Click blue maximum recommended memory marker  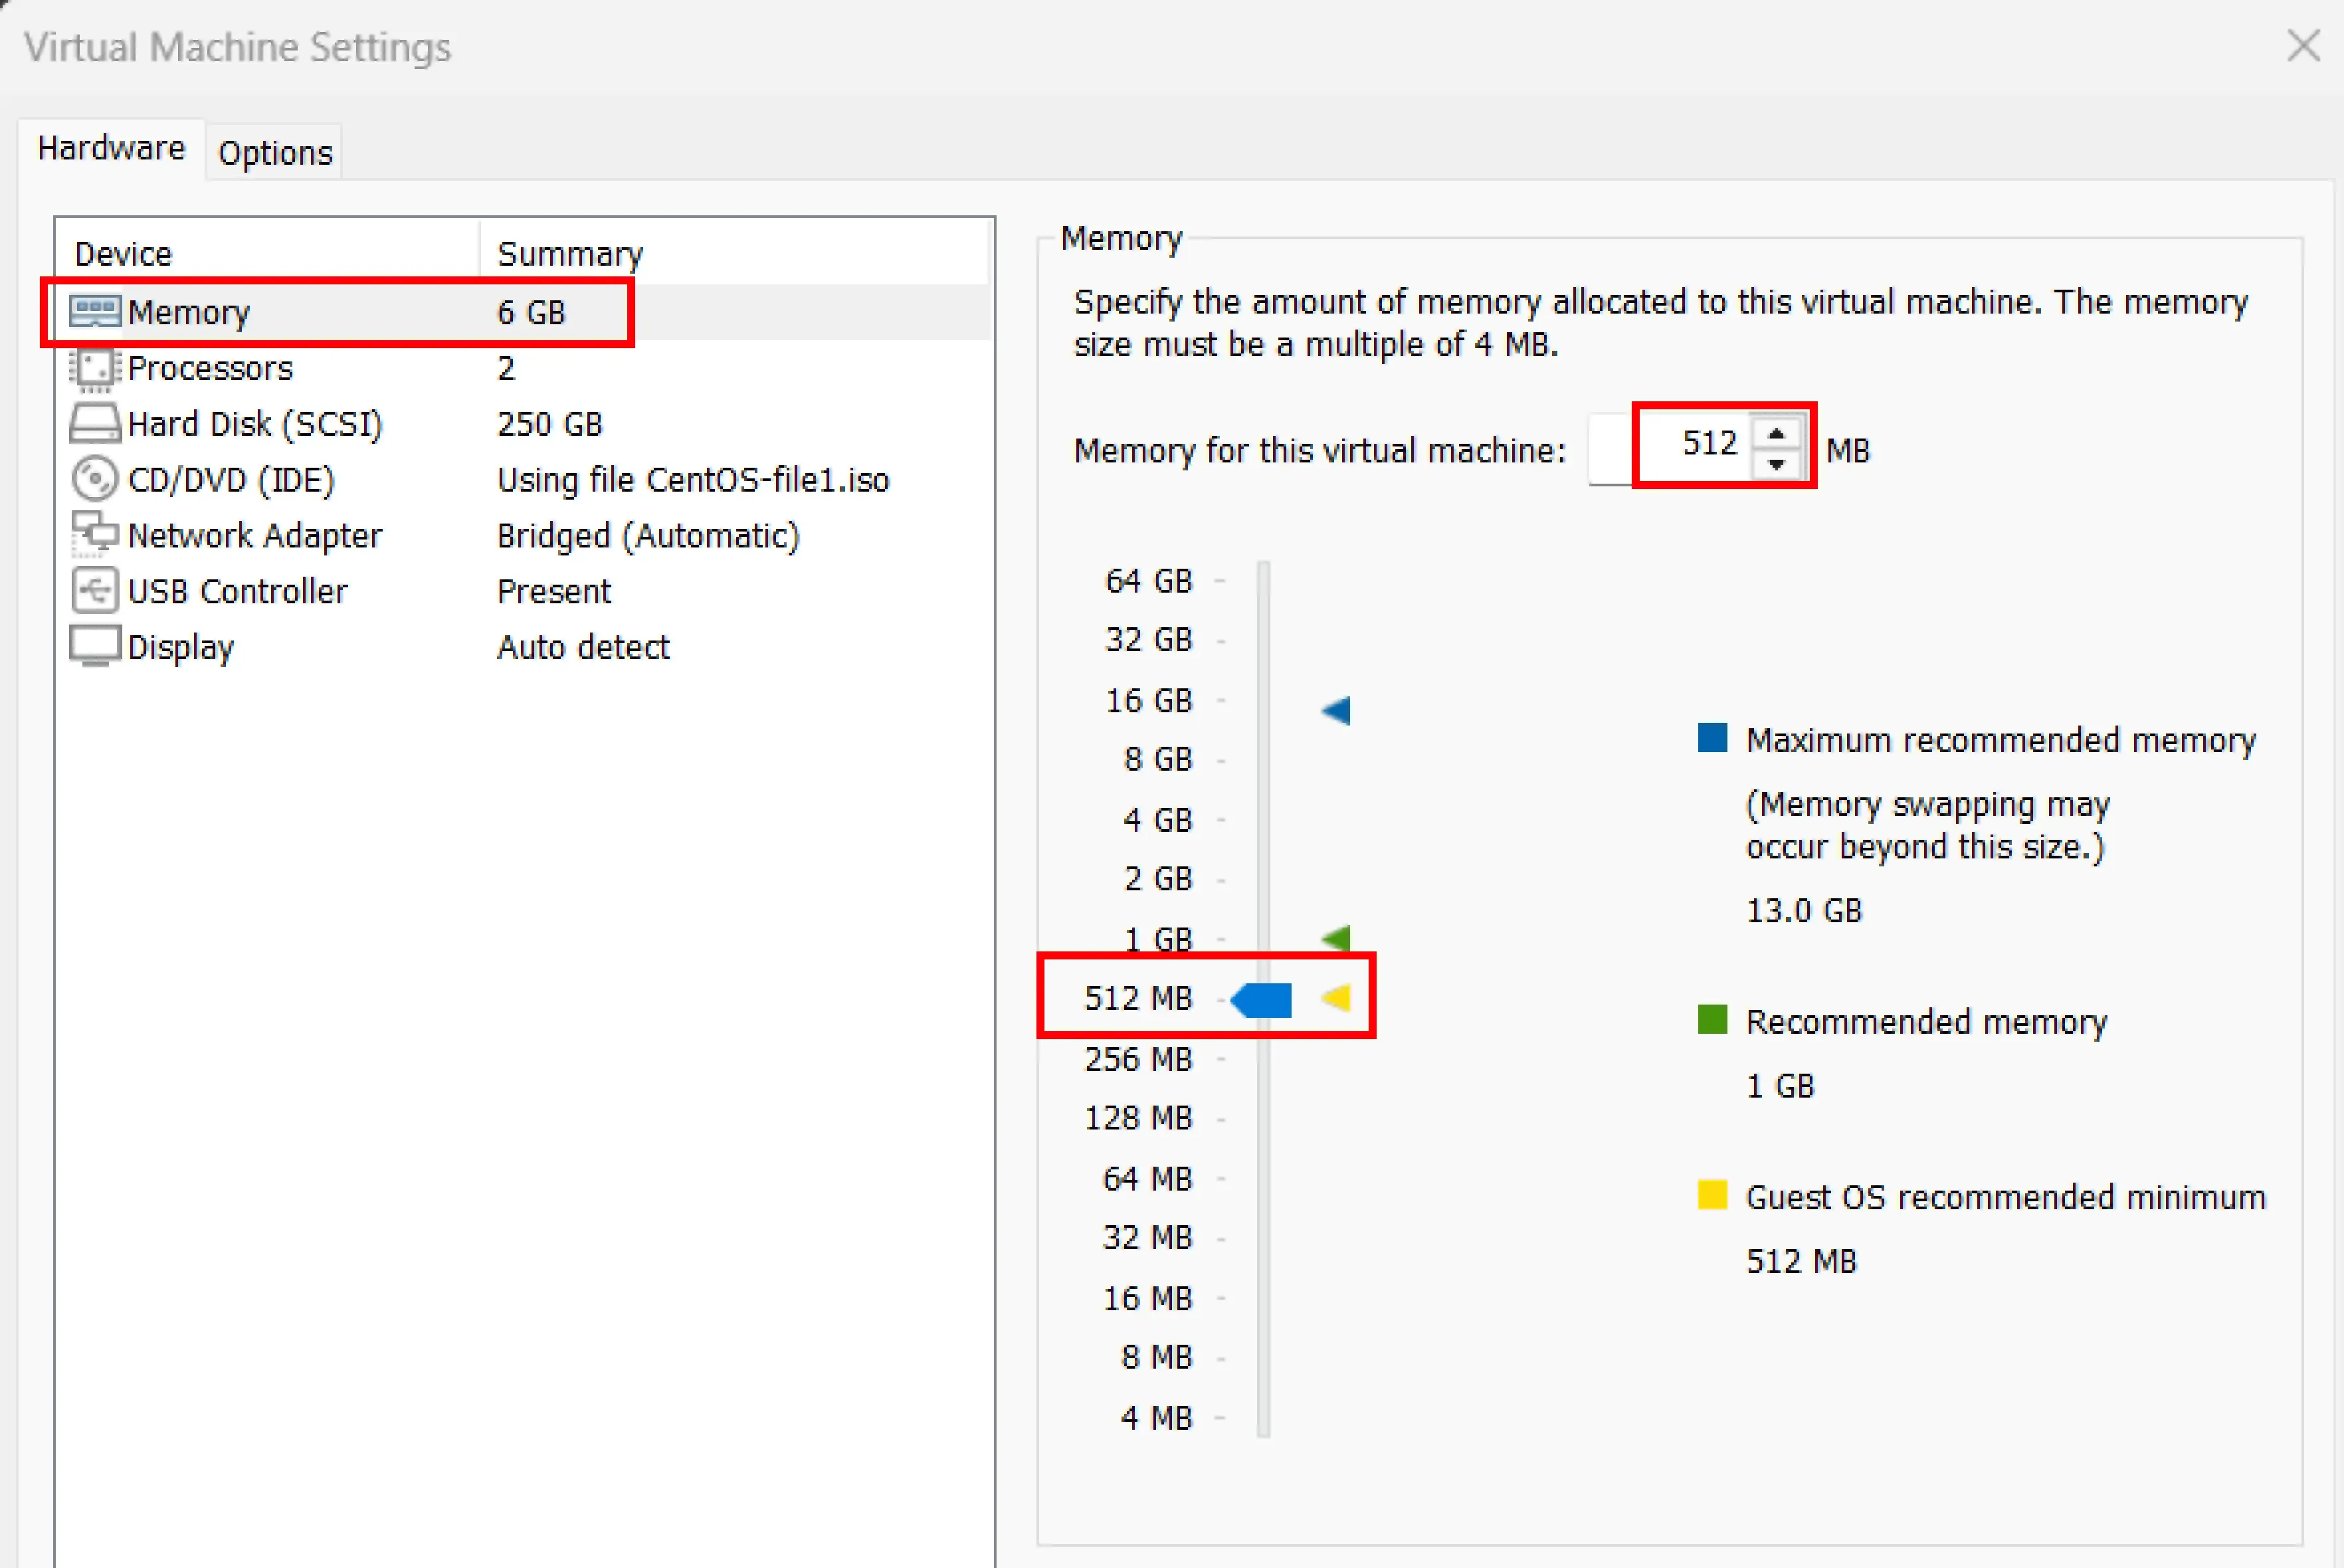(1337, 711)
